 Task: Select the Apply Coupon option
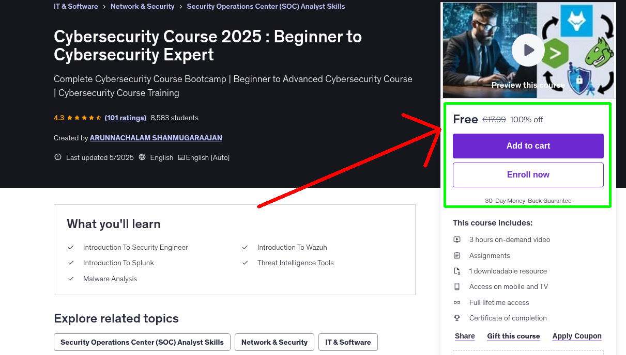577,335
